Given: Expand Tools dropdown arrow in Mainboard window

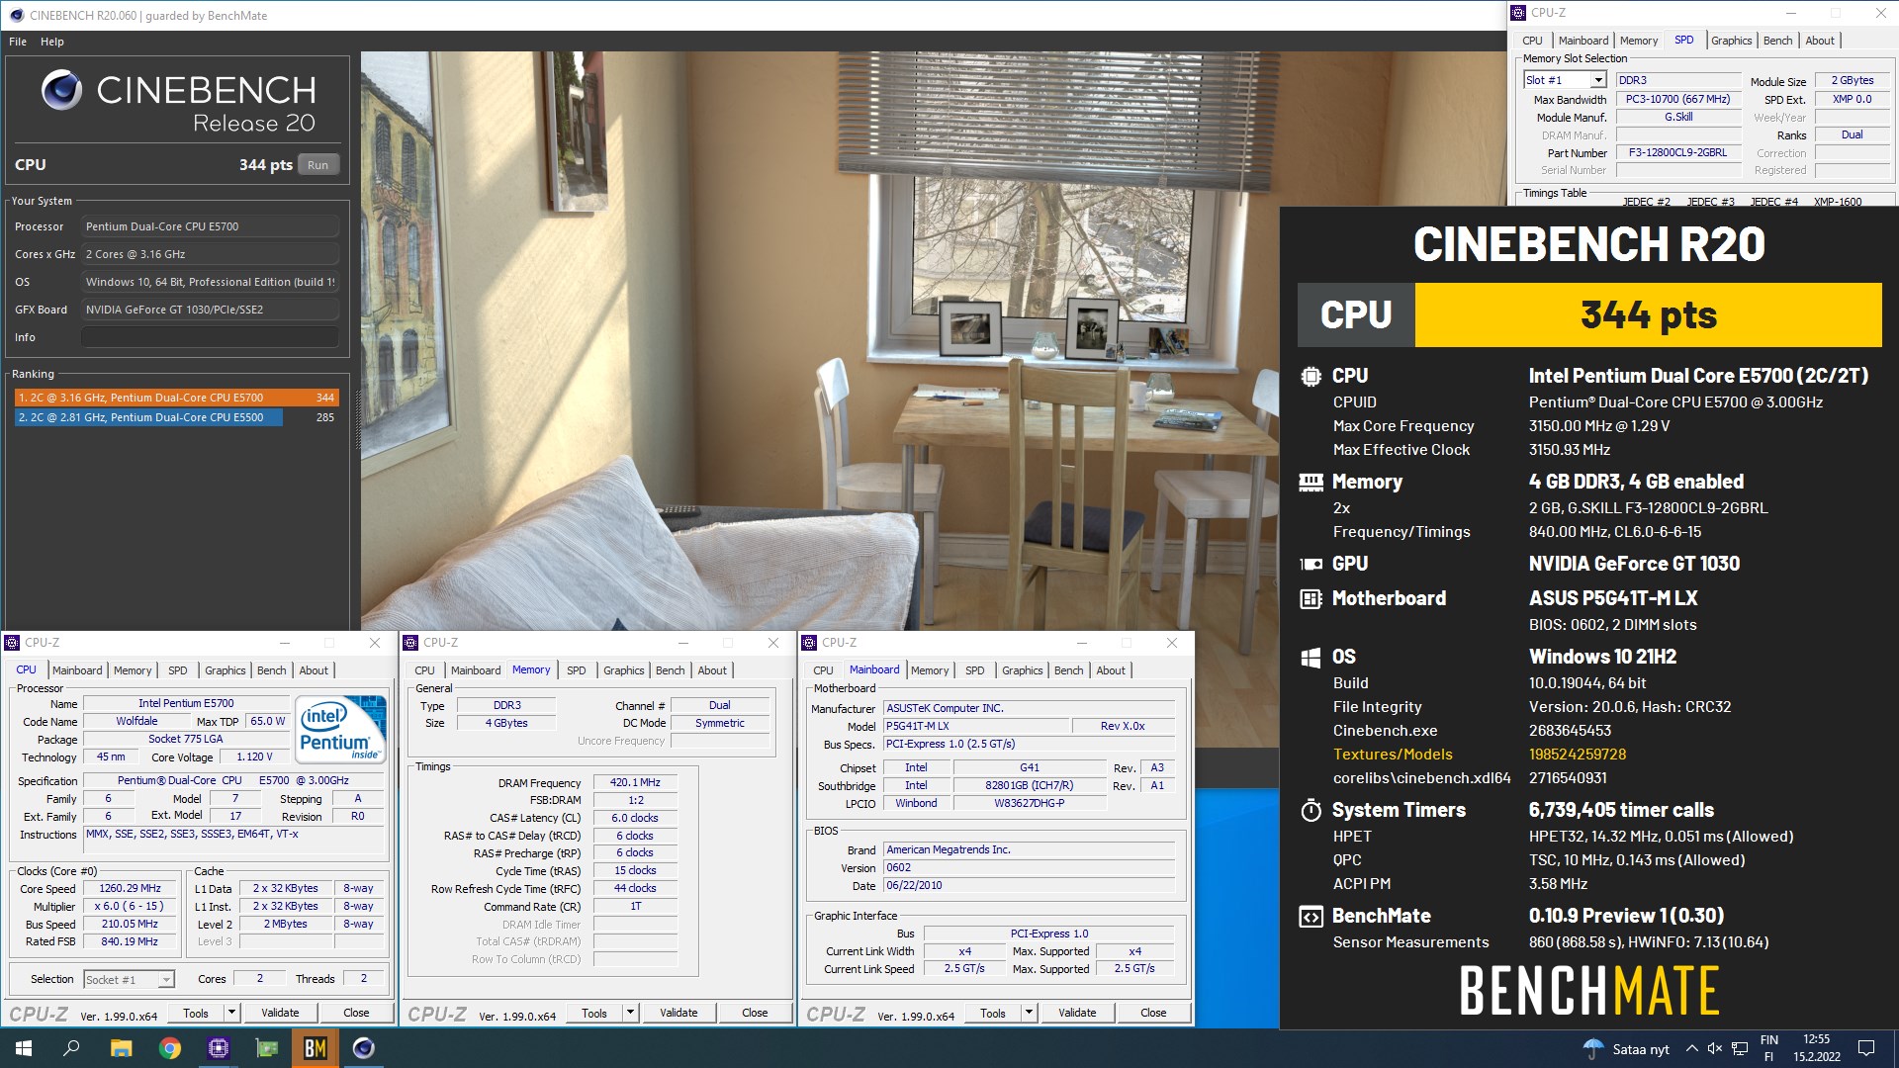Looking at the screenshot, I should pyautogui.click(x=1029, y=1013).
